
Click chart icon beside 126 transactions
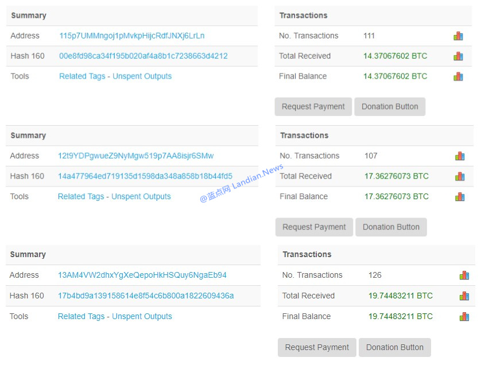(464, 275)
